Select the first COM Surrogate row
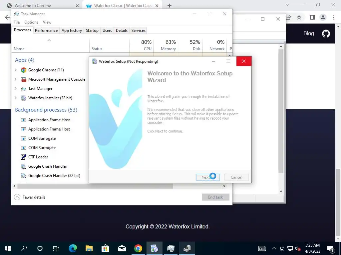The image size is (341, 255). click(50, 138)
